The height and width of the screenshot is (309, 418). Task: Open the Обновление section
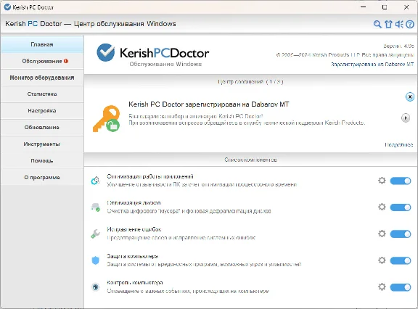point(42,128)
